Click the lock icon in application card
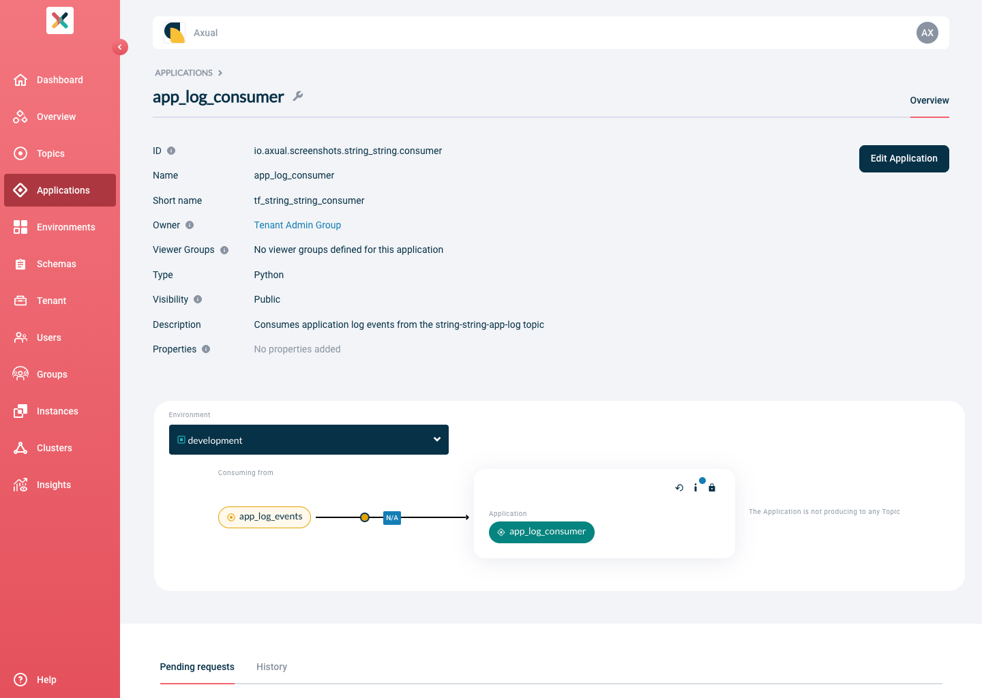The height and width of the screenshot is (698, 982). 712,488
